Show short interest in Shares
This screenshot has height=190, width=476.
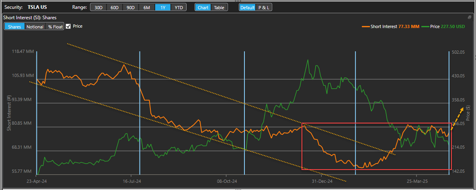14,26
